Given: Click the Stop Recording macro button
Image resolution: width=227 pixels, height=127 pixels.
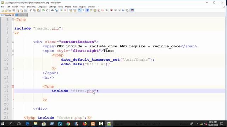Looking at the screenshot, I should (x=115, y=10).
